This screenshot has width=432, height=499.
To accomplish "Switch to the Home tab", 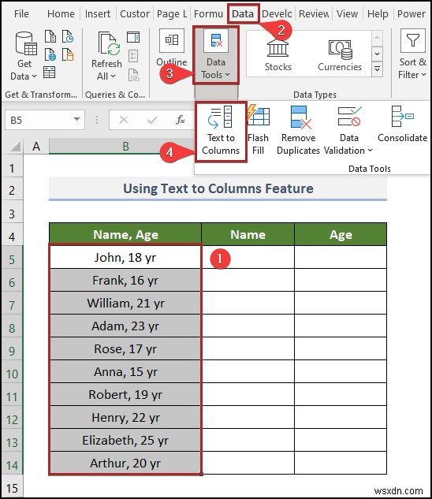I will [61, 13].
